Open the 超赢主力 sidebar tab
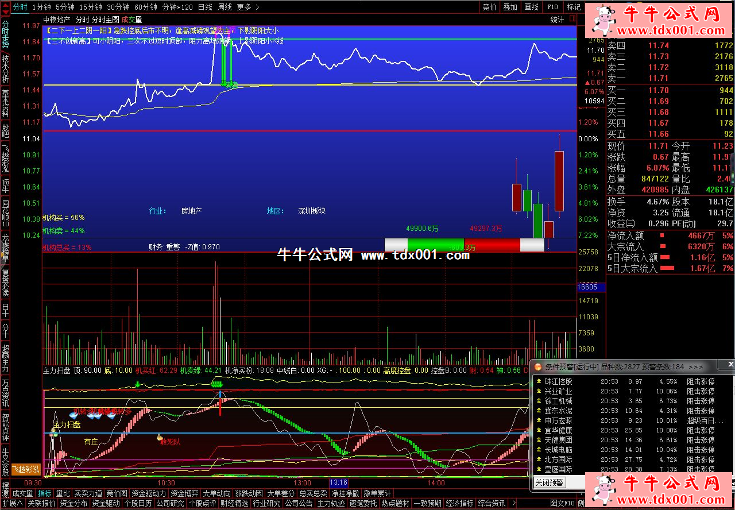Image resolution: width=735 pixels, height=510 pixels. (5, 357)
